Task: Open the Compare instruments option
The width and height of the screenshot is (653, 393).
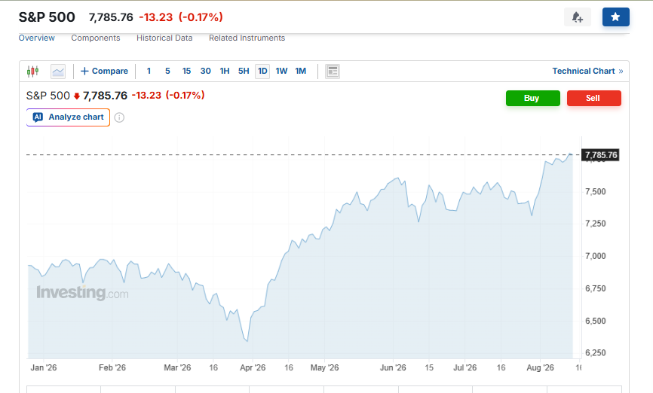Action: click(104, 71)
